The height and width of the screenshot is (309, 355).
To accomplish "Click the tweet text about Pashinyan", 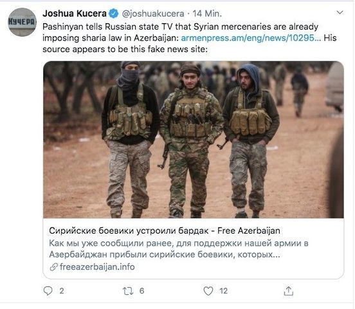I will click(190, 38).
